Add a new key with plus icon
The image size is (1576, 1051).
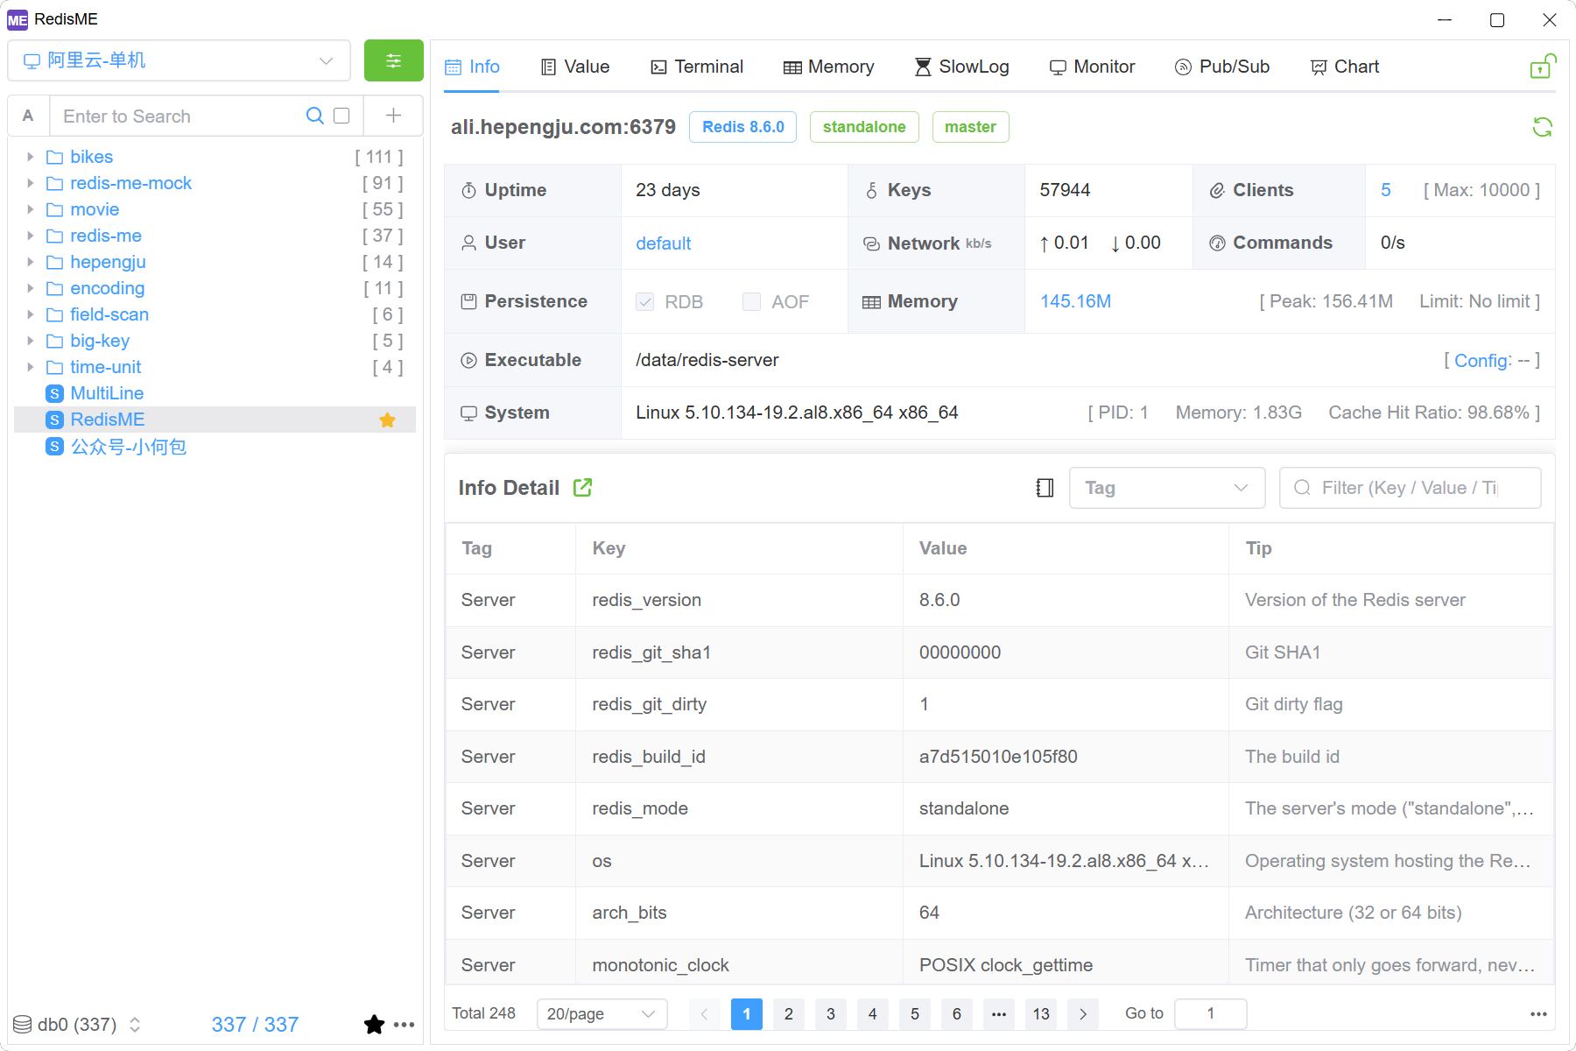pyautogui.click(x=393, y=116)
